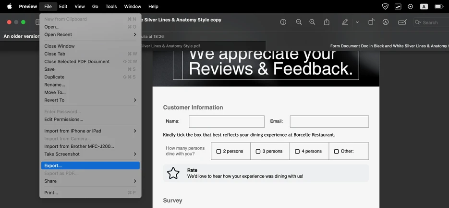Open the View menu
The height and width of the screenshot is (208, 449).
click(x=80, y=6)
